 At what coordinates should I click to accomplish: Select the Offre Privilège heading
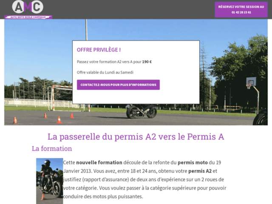click(99, 50)
